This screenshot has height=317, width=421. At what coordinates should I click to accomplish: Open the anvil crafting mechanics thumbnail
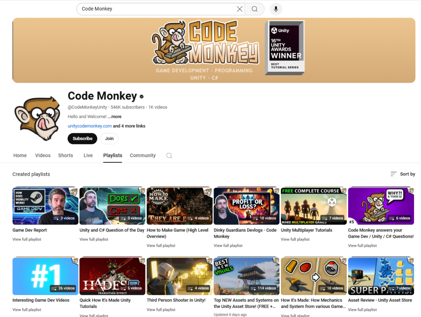coord(314,276)
